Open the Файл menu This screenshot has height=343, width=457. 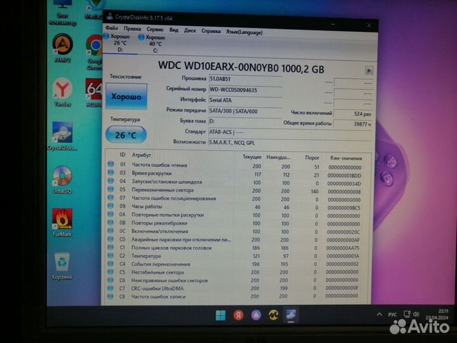pyautogui.click(x=112, y=29)
